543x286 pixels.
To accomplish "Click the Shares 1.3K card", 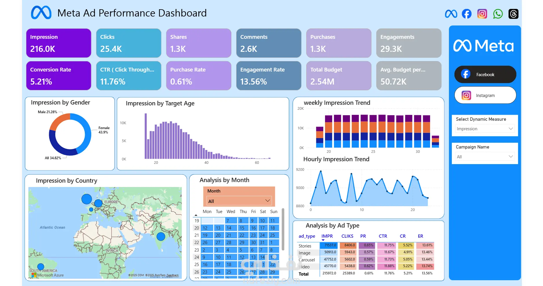I will click(x=199, y=43).
